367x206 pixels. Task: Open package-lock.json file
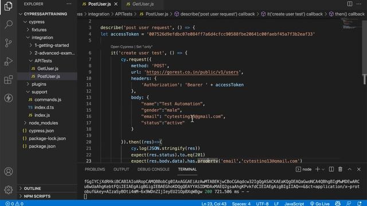tap(47, 138)
